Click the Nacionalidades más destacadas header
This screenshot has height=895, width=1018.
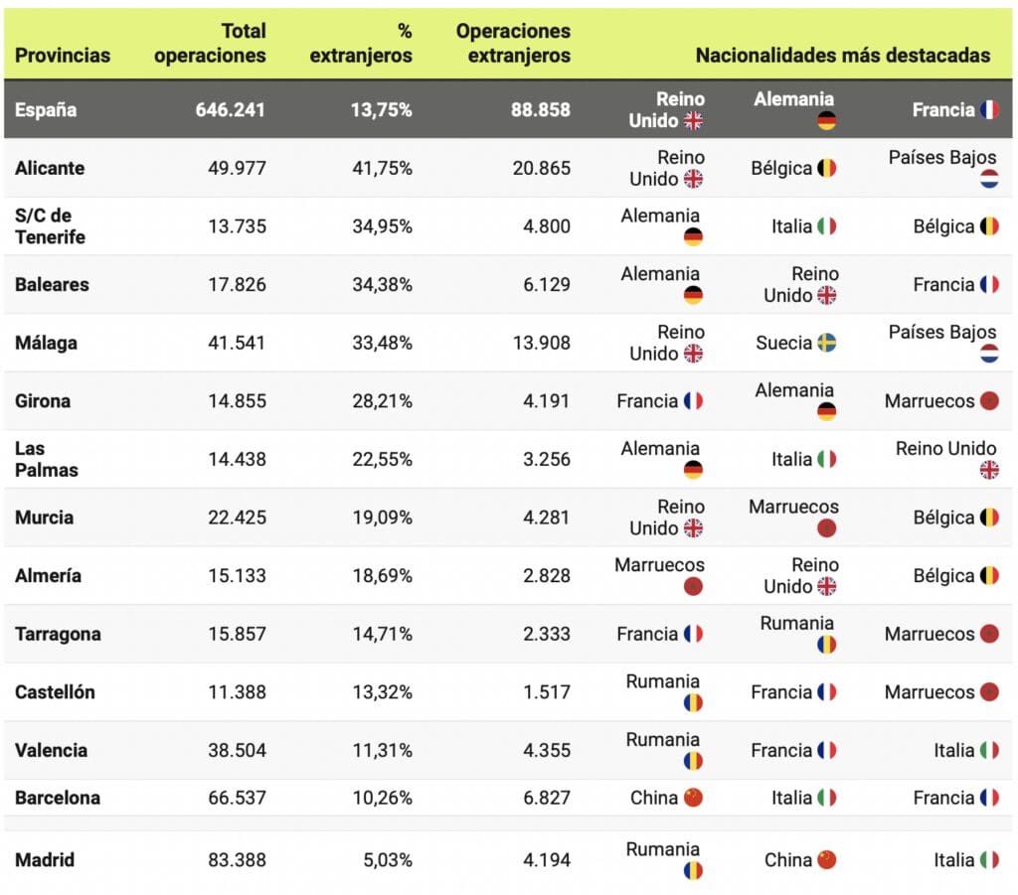pos(842,56)
